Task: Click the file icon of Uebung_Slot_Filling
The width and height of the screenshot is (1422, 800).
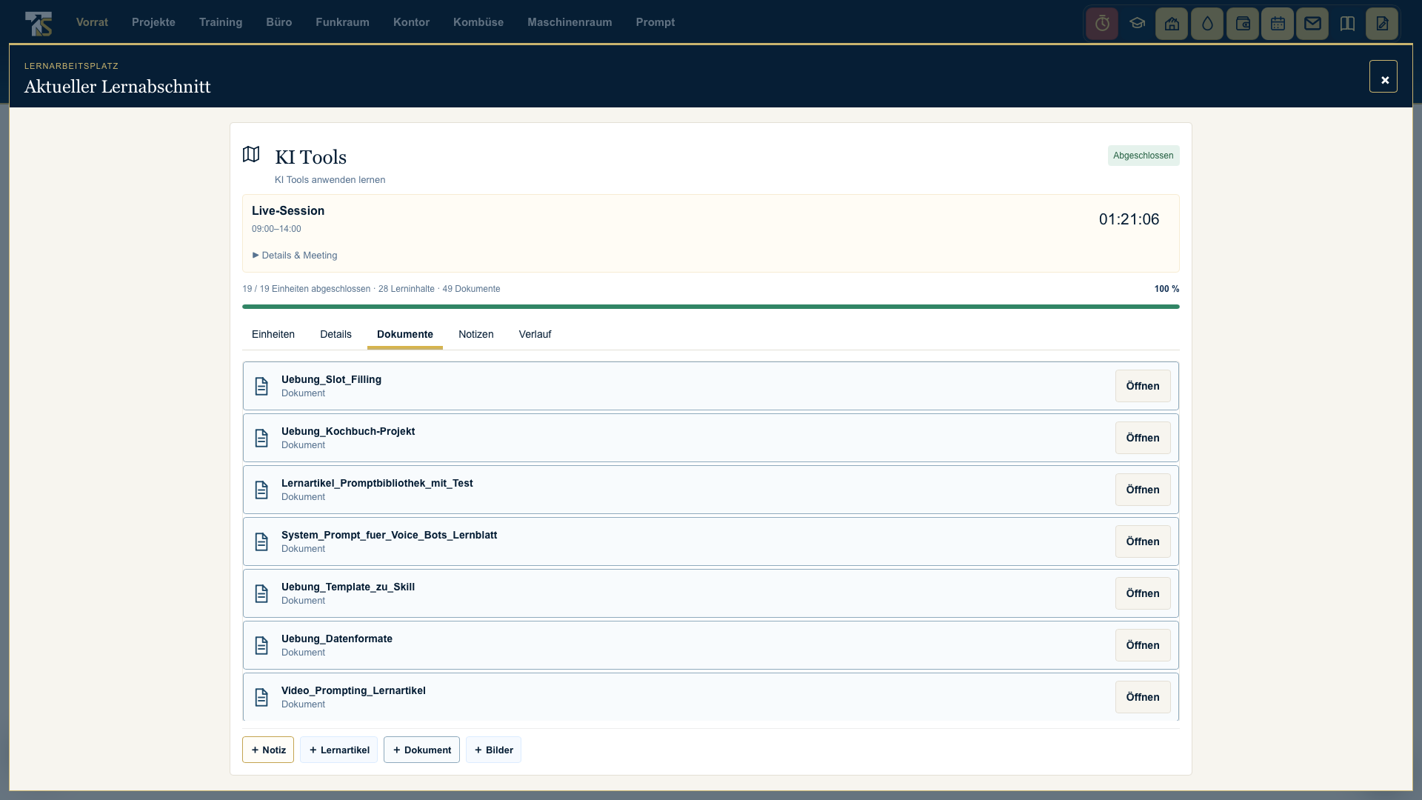Action: pyautogui.click(x=261, y=386)
